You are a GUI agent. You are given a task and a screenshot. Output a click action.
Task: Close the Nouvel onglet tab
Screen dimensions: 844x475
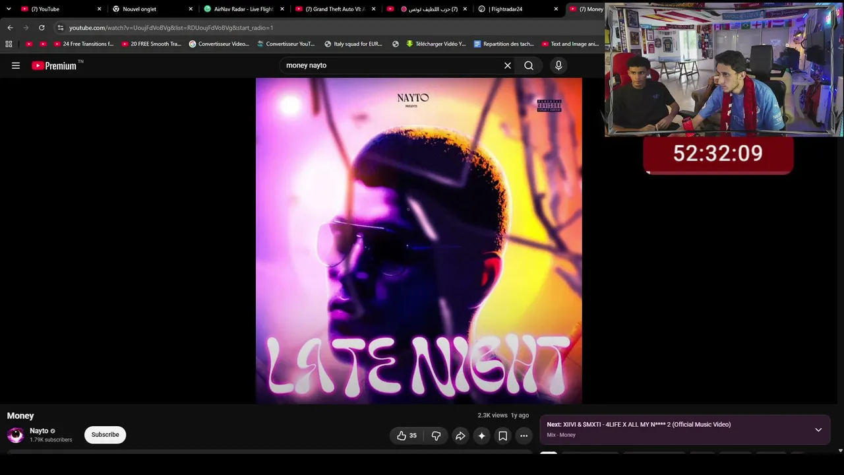point(191,9)
